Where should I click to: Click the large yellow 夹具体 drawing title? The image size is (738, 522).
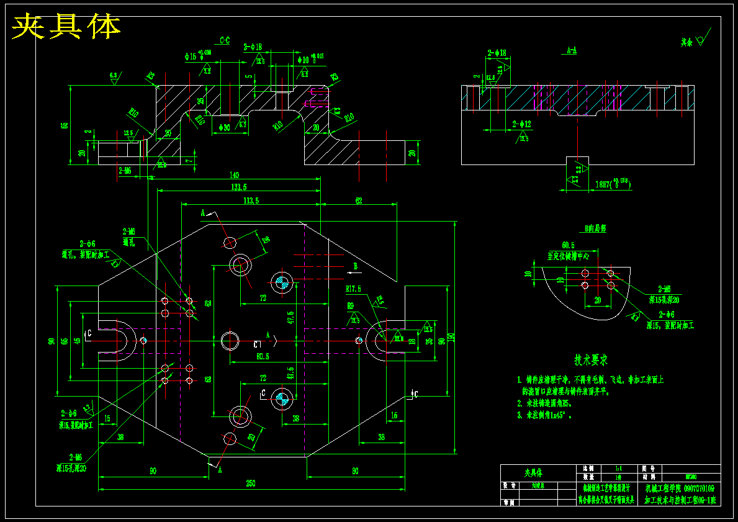click(66, 27)
